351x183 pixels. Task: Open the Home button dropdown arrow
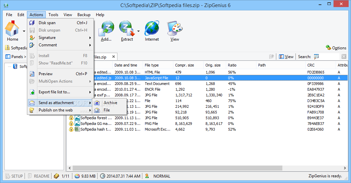24,31
